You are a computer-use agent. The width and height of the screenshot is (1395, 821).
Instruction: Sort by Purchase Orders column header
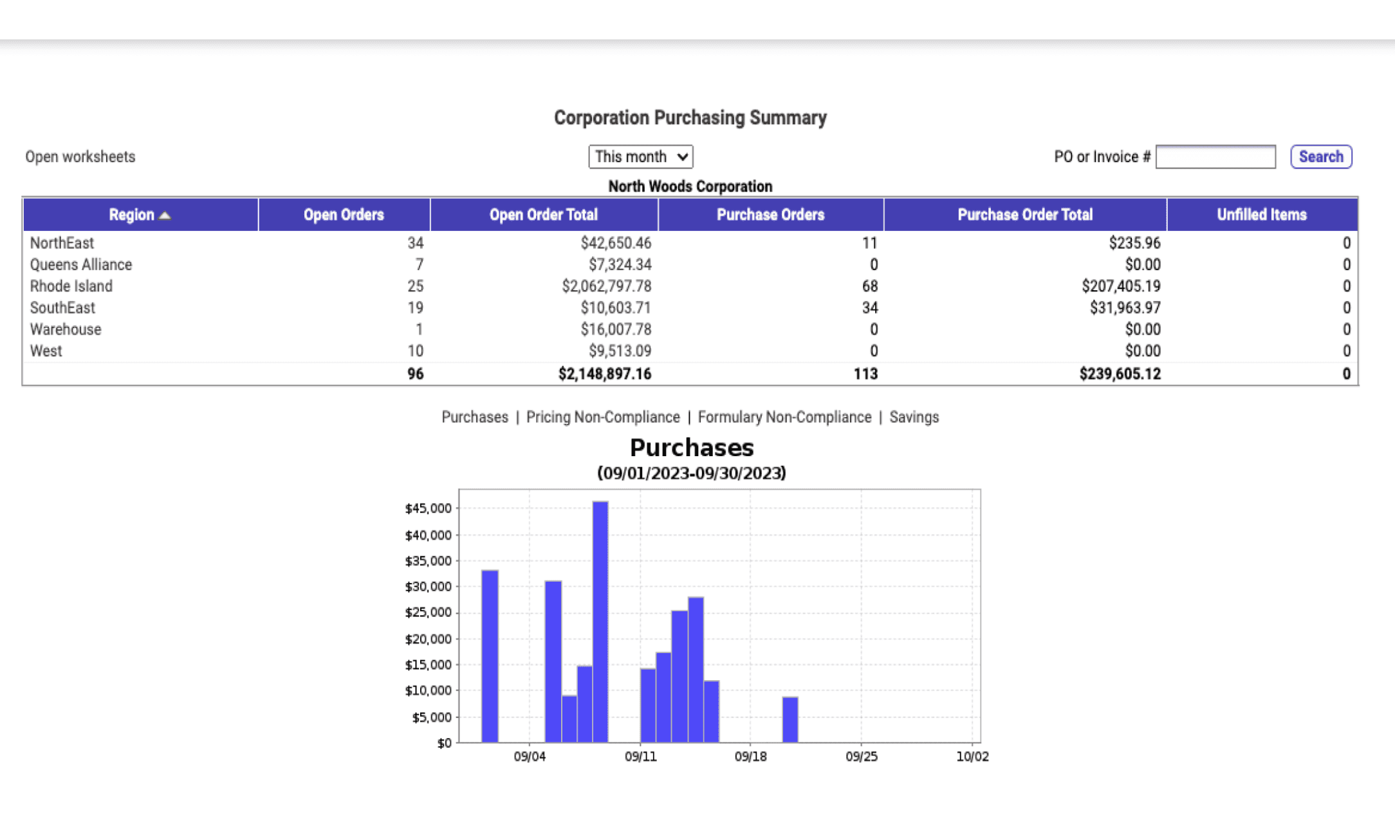pos(770,215)
